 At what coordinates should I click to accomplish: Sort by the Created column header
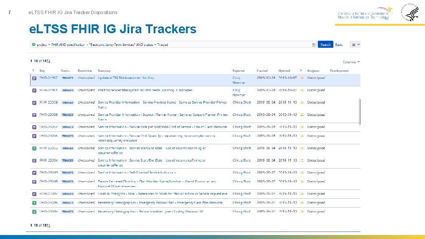coord(262,71)
